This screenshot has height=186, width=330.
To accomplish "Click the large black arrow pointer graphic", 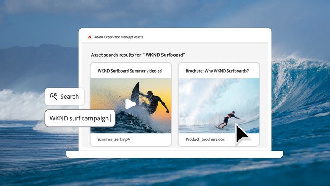I will pos(242,134).
